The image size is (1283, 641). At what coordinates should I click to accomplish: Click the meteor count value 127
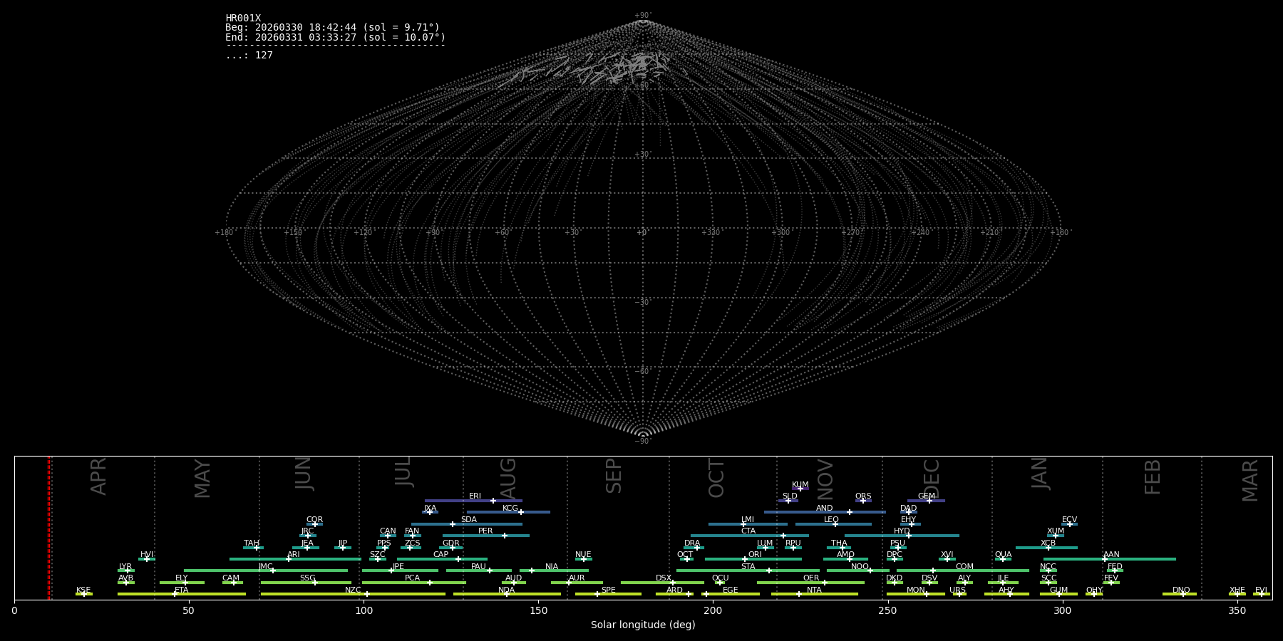[x=264, y=56]
